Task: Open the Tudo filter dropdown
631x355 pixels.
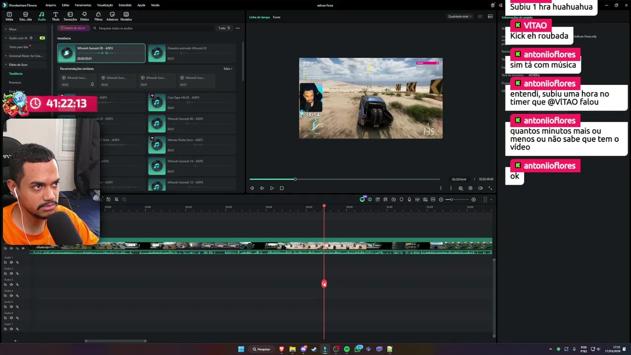Action: pos(224,28)
